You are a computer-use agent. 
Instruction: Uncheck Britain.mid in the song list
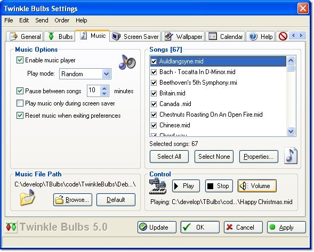click(154, 93)
